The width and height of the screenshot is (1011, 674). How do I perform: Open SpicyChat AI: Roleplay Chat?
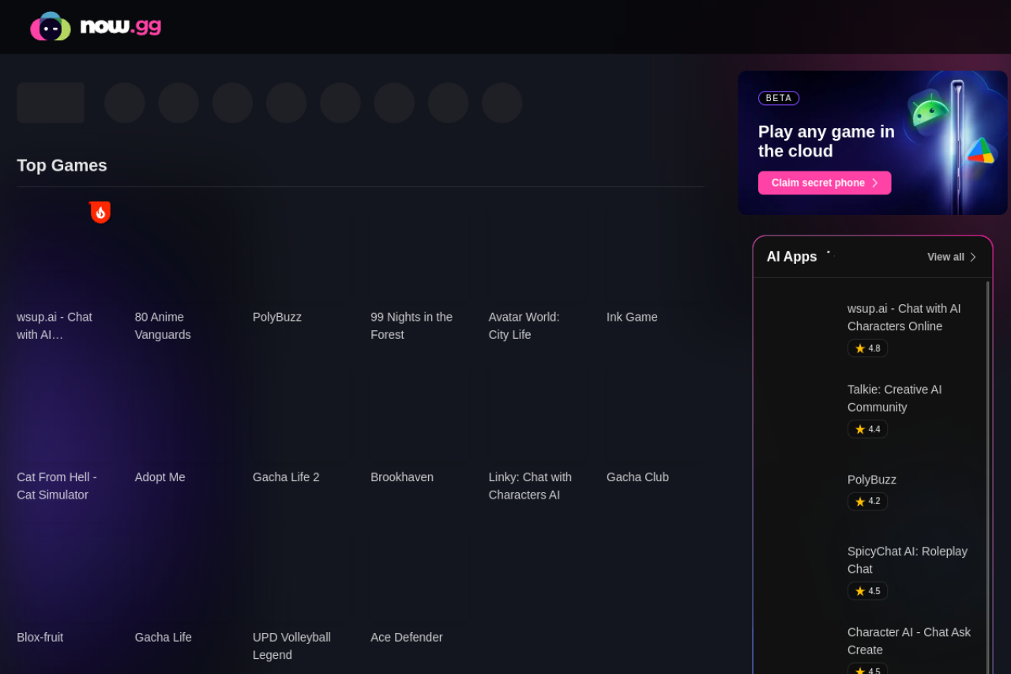908,560
